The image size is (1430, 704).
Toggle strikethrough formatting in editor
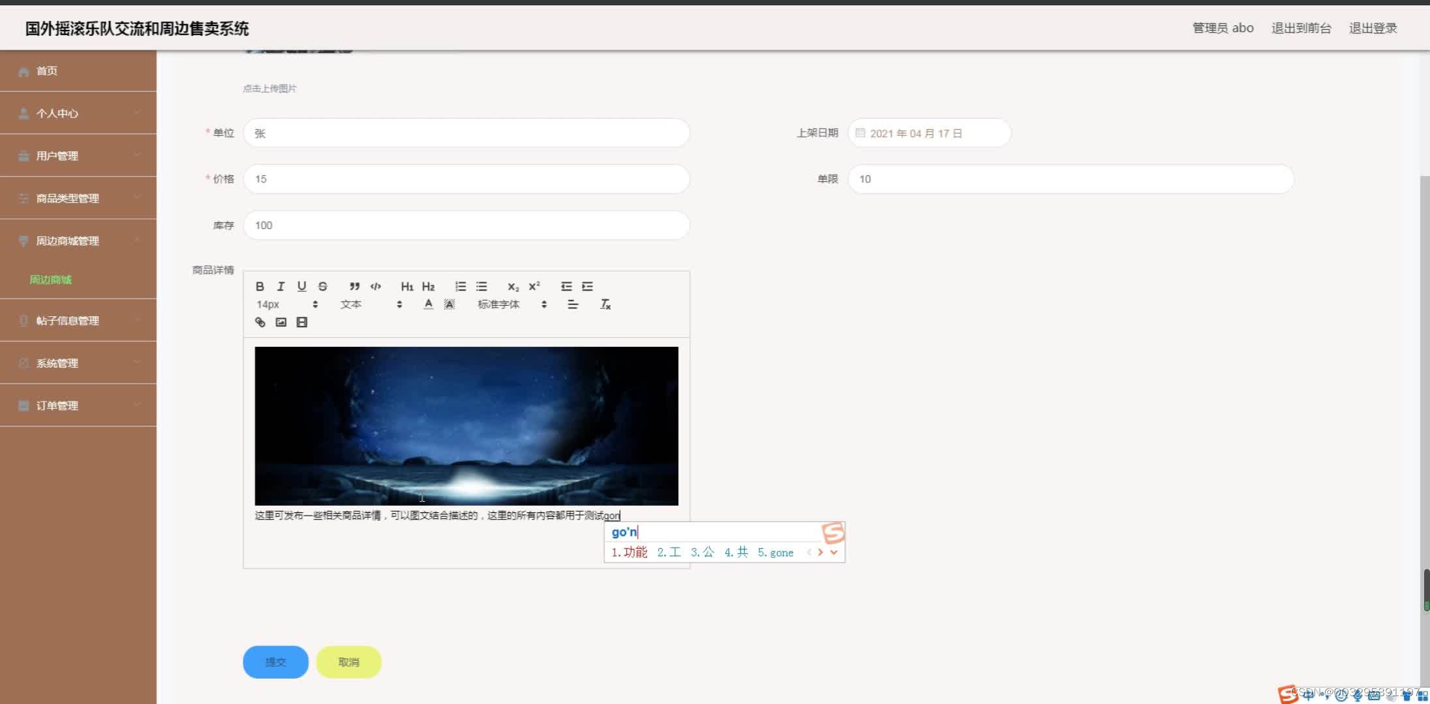tap(322, 286)
